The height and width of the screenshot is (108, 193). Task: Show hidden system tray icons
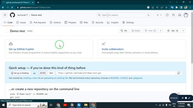(x=156, y=105)
